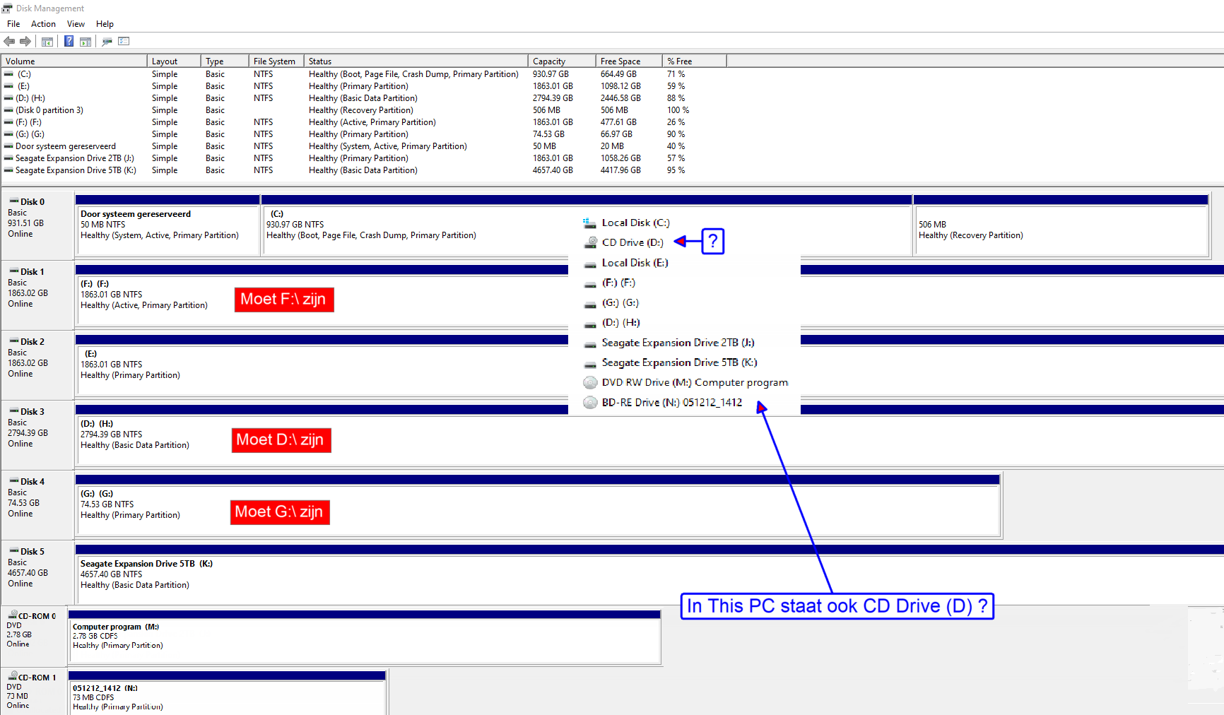Select the Seagate Expansion Drive 5TB (K:) volume list row
This screenshot has height=715, width=1224.
364,170
